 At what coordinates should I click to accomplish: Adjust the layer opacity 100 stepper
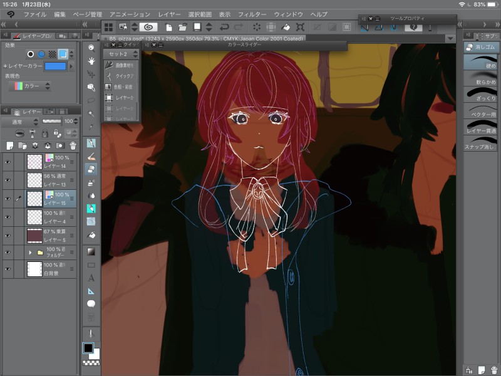[76, 121]
